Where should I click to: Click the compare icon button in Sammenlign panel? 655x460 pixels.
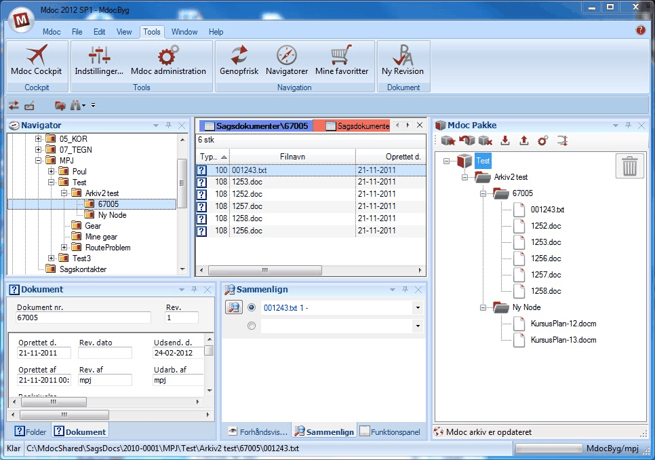tap(234, 307)
